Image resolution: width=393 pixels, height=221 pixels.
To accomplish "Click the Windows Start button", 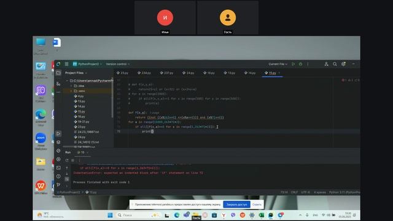I will click(x=110, y=215).
